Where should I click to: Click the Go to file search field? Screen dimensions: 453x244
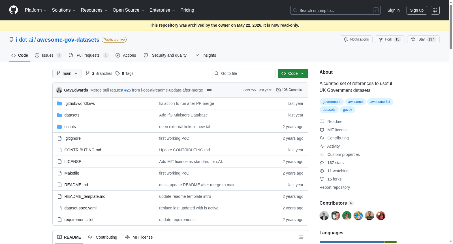[x=243, y=73]
